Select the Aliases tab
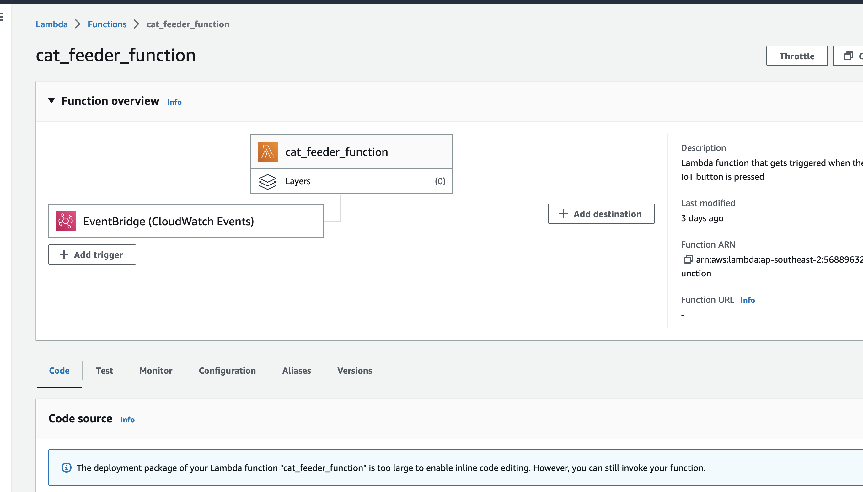Viewport: 863px width, 492px height. 296,371
